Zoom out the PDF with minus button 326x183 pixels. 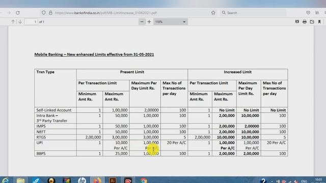142,22
